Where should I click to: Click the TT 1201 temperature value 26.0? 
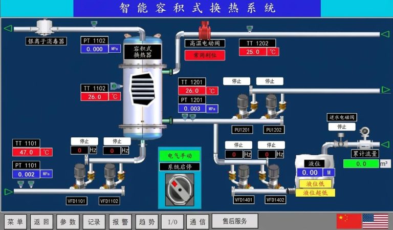click(192, 91)
